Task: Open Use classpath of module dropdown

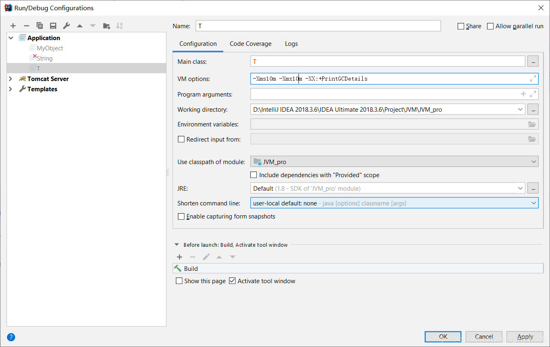Action: pos(534,162)
